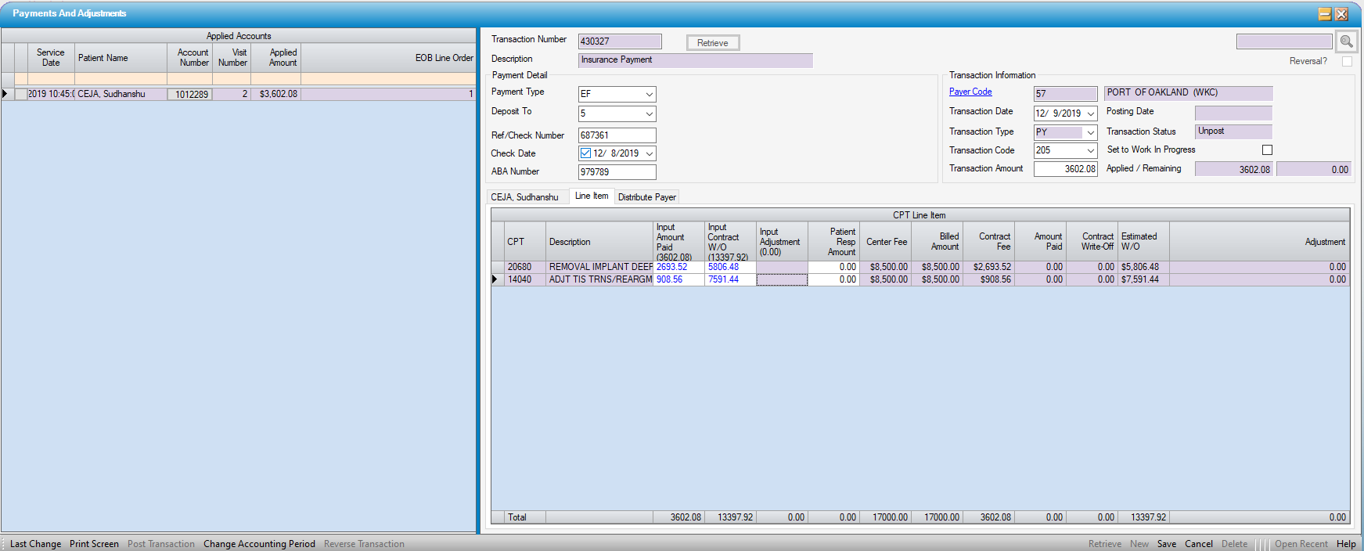Enable Set to Work In Progress checkbox
This screenshot has width=1364, height=551.
pyautogui.click(x=1267, y=149)
